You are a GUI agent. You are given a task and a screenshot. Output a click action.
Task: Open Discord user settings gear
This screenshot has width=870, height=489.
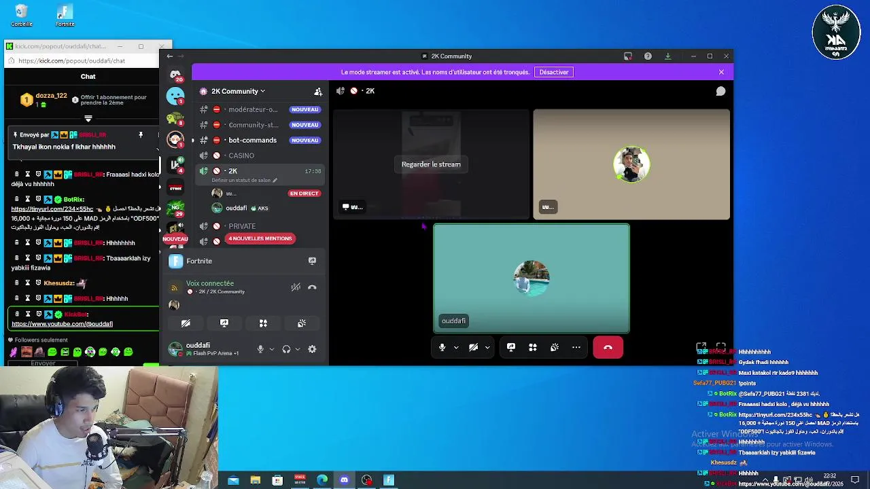pyautogui.click(x=312, y=349)
